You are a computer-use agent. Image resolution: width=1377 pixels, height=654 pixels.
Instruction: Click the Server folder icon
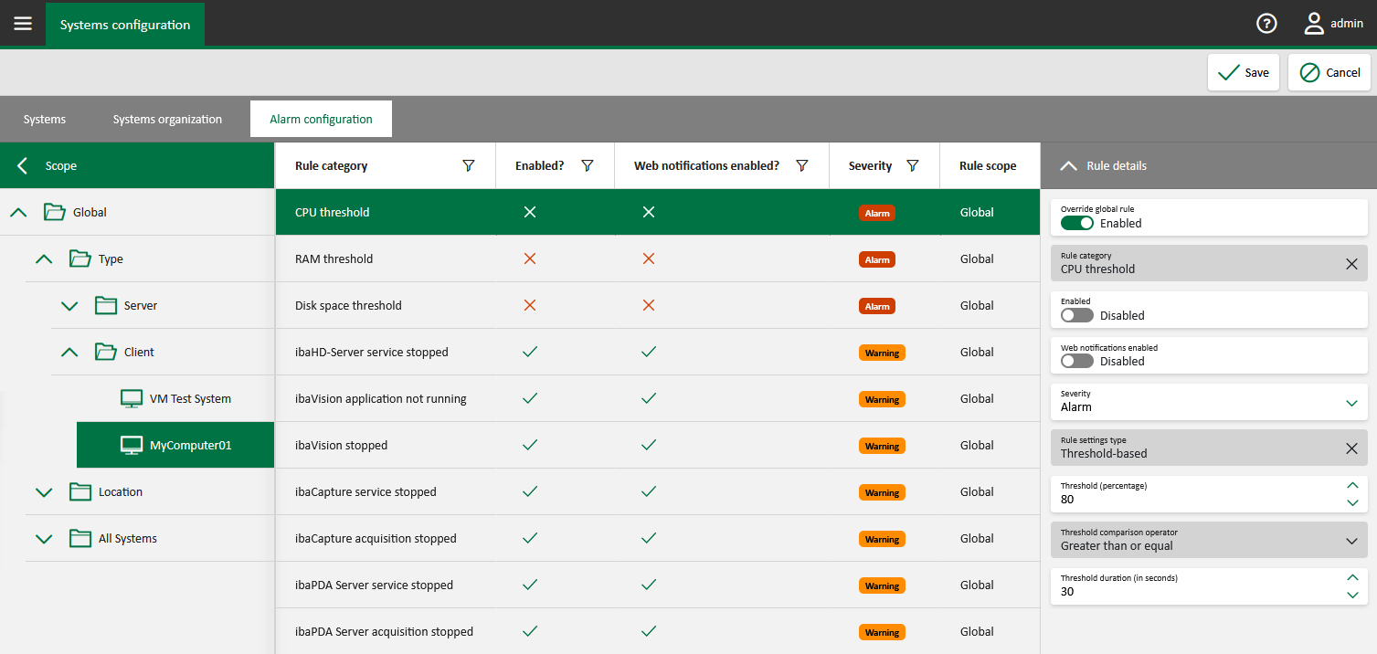106,305
